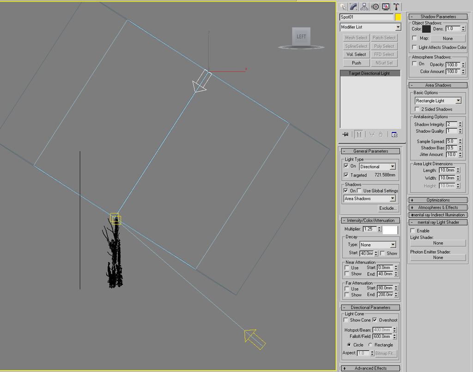The image size is (473, 372).
Task: Open the Create panel tab
Action: [343, 6]
